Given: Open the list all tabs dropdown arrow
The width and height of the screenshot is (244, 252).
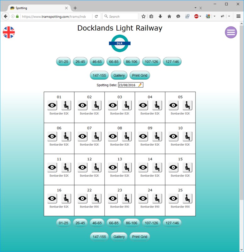Looking at the screenshot, I should pyautogui.click(x=196, y=8).
